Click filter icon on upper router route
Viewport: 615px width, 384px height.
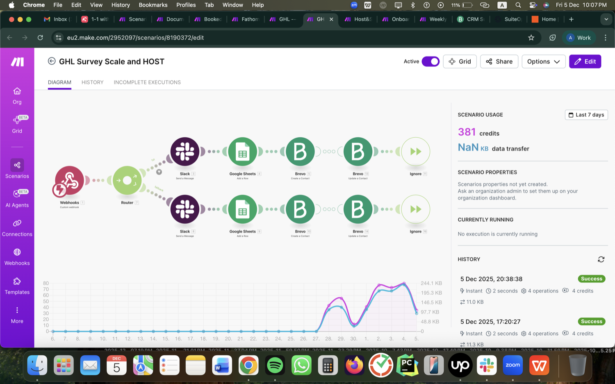159,172
